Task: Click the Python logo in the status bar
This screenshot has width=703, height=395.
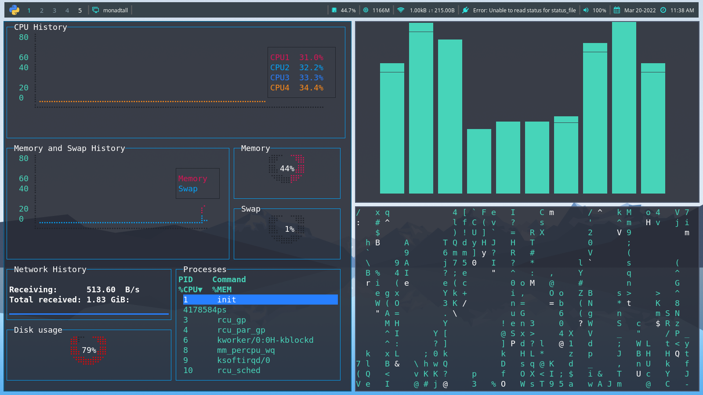Action: pyautogui.click(x=14, y=10)
